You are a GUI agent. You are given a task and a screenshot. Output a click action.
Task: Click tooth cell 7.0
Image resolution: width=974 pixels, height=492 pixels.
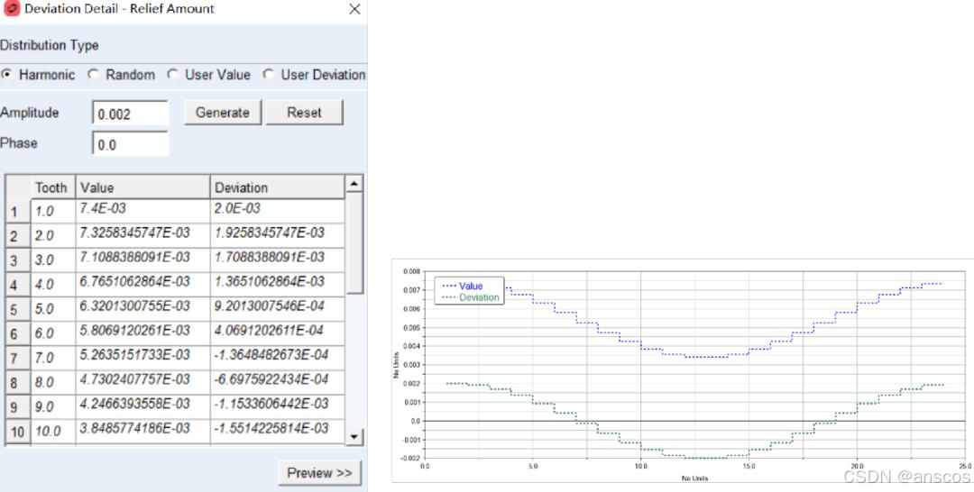[53, 358]
